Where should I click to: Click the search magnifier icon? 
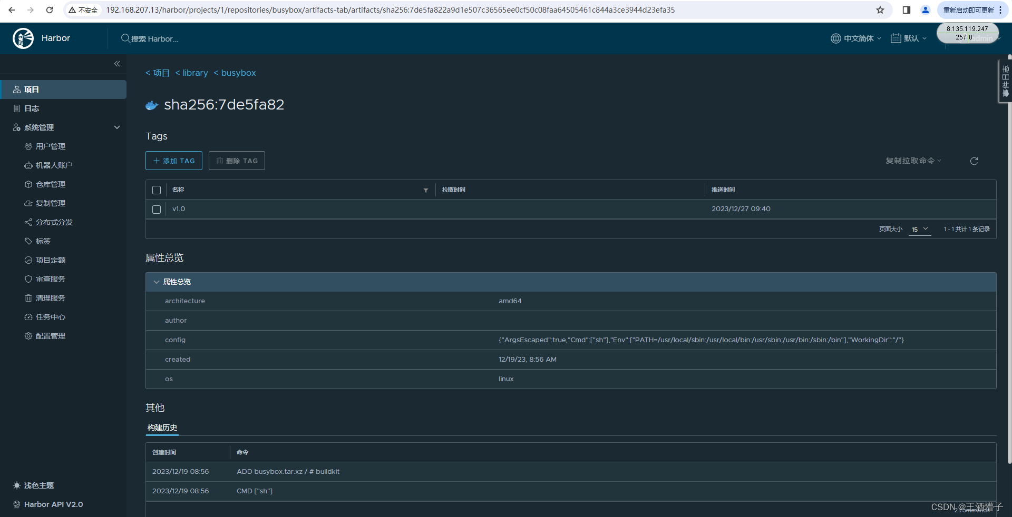pyautogui.click(x=125, y=38)
